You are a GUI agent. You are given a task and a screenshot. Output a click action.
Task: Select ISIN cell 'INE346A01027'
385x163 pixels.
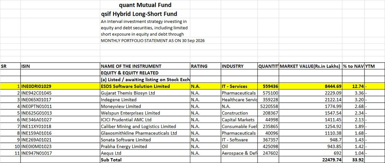[x=60, y=119]
